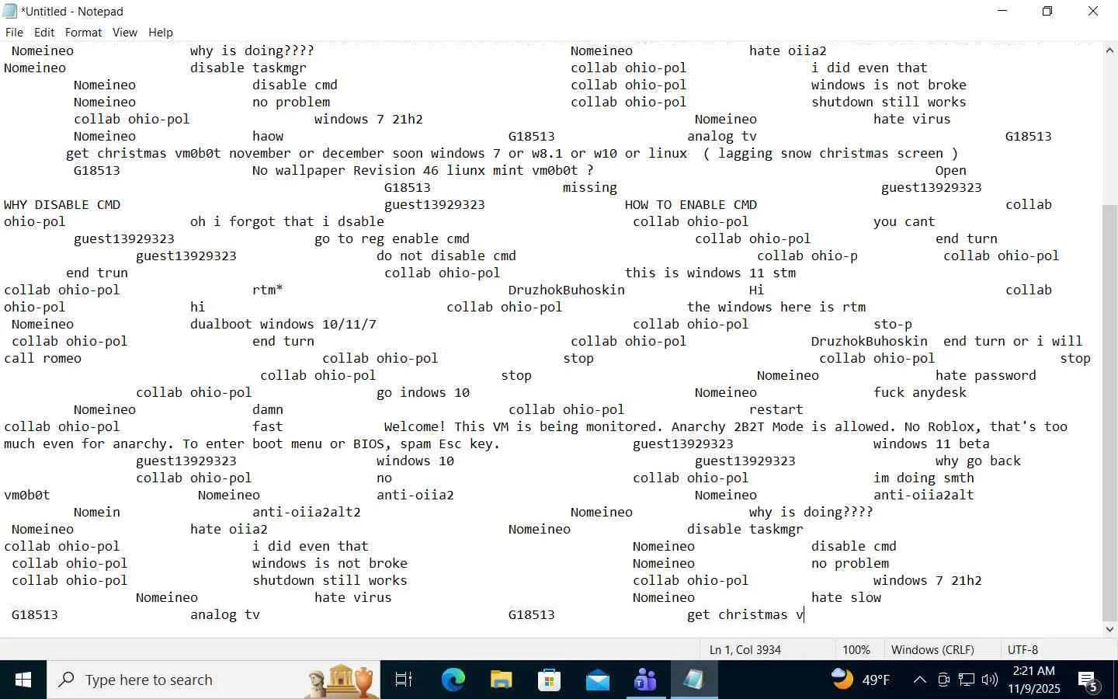This screenshot has width=1118, height=699.
Task: Click the text 'oh i forgot that i dsable'
Action: click(287, 222)
